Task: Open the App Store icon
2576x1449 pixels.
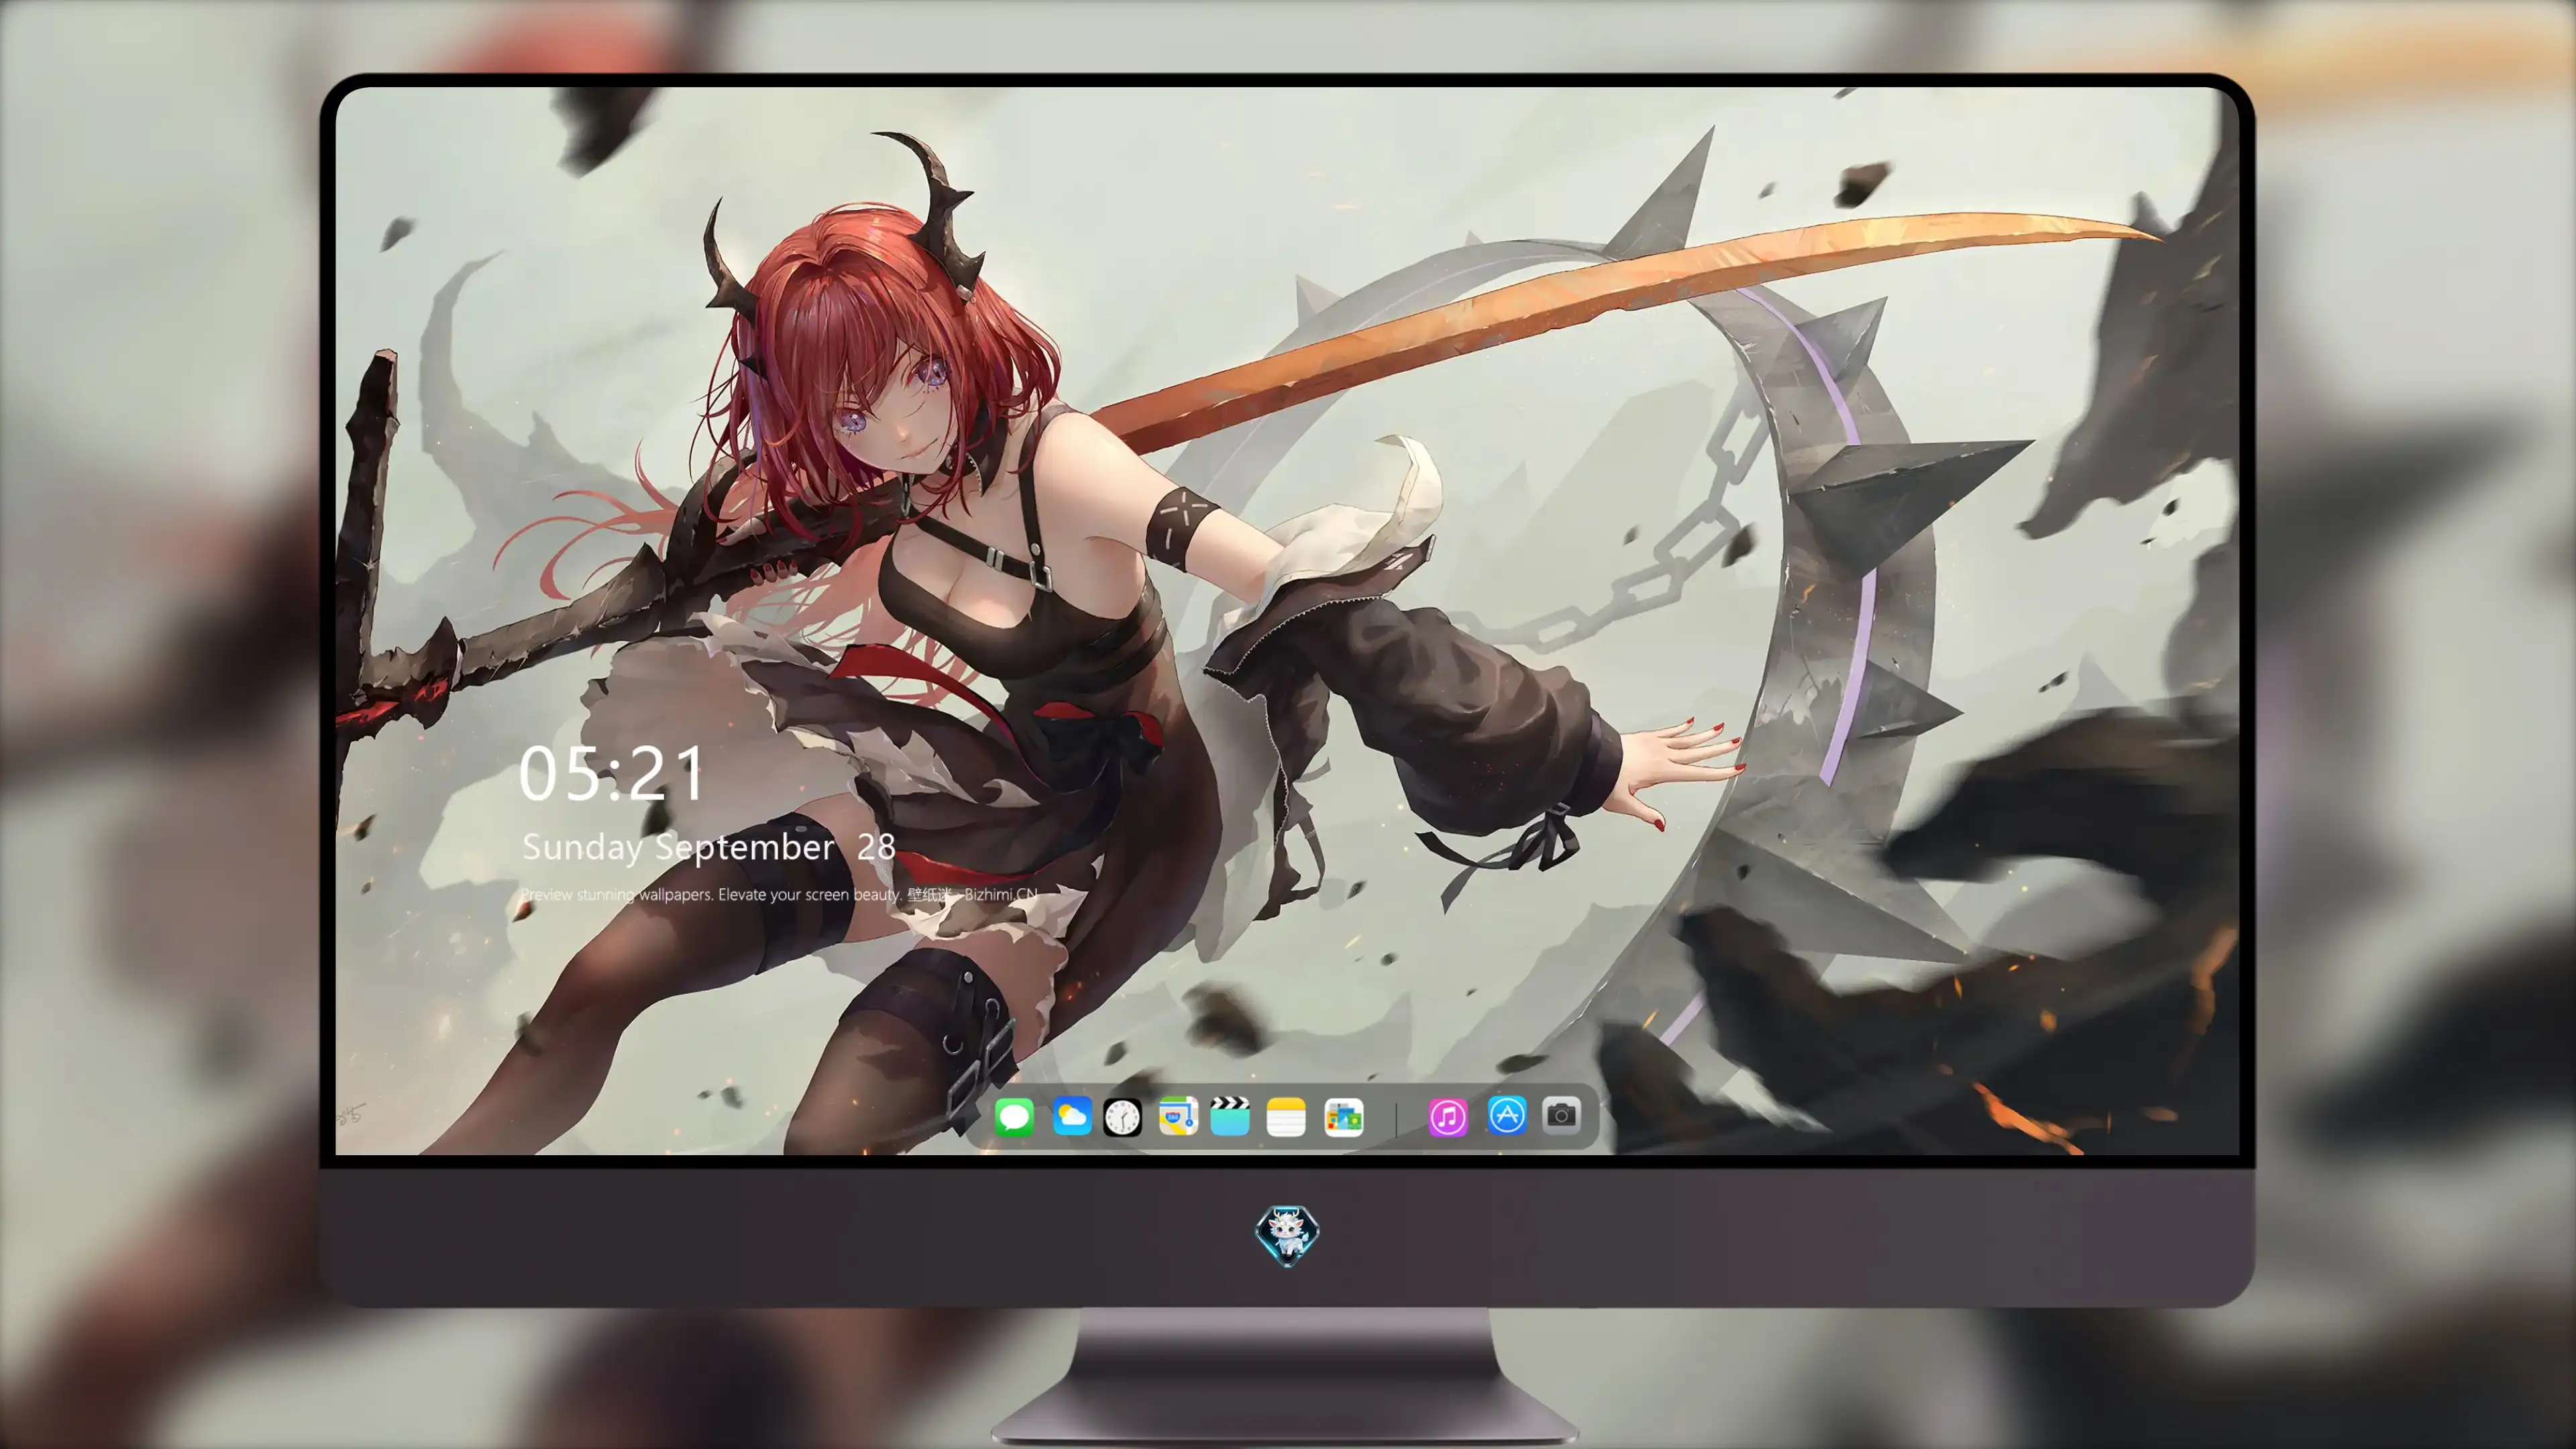Action: pos(1506,1115)
